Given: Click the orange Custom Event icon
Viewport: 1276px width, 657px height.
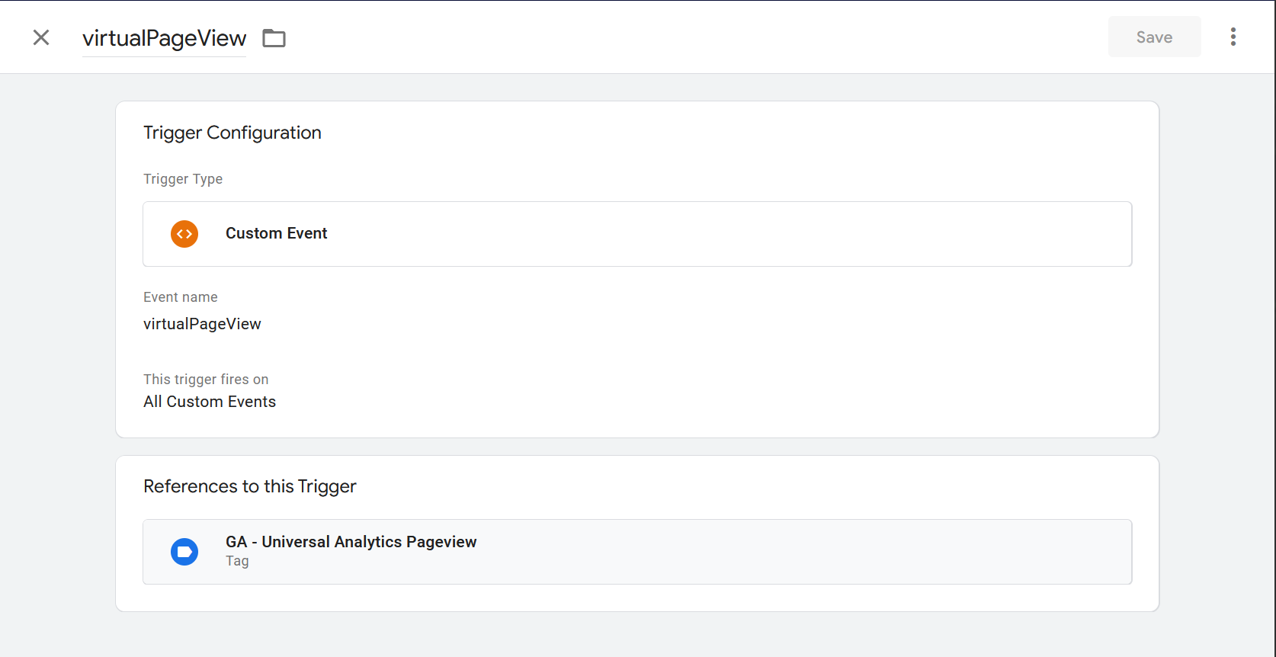Looking at the screenshot, I should pos(184,234).
